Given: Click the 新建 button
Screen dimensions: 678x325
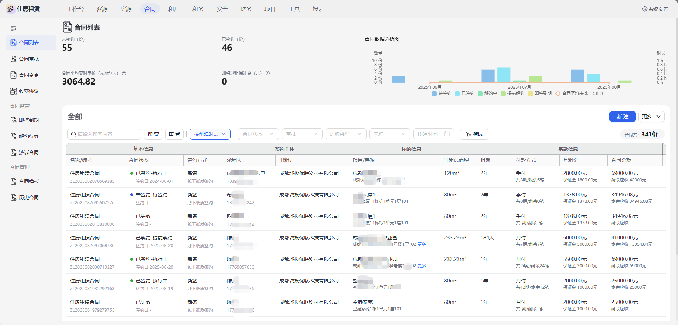Looking at the screenshot, I should coord(622,117).
